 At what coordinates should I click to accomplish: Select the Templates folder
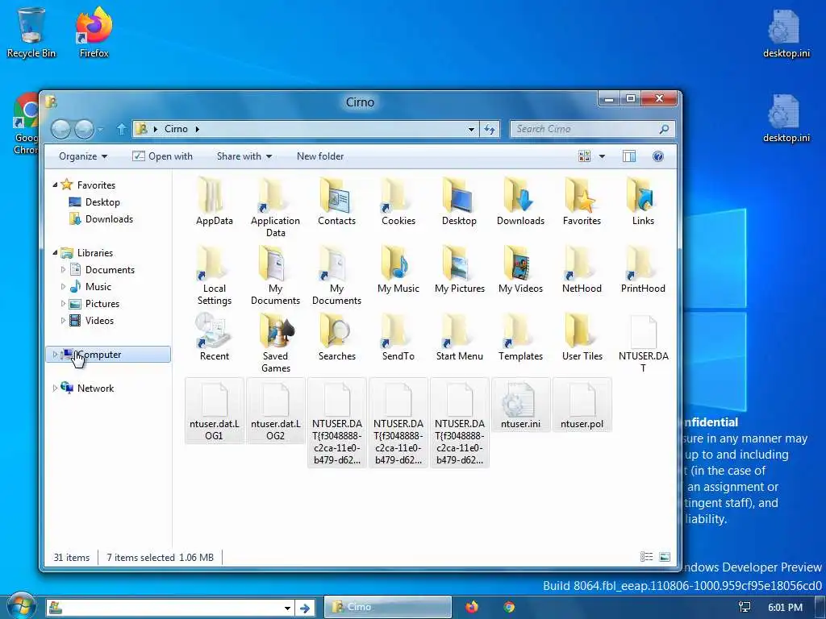tap(520, 338)
